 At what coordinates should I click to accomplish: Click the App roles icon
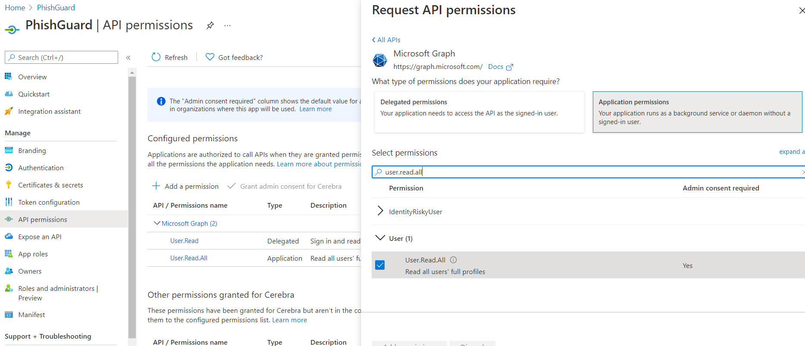click(9, 253)
